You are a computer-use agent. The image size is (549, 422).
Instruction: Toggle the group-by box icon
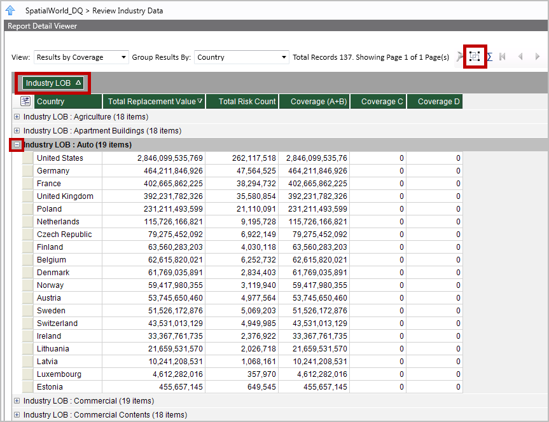pyautogui.click(x=475, y=57)
